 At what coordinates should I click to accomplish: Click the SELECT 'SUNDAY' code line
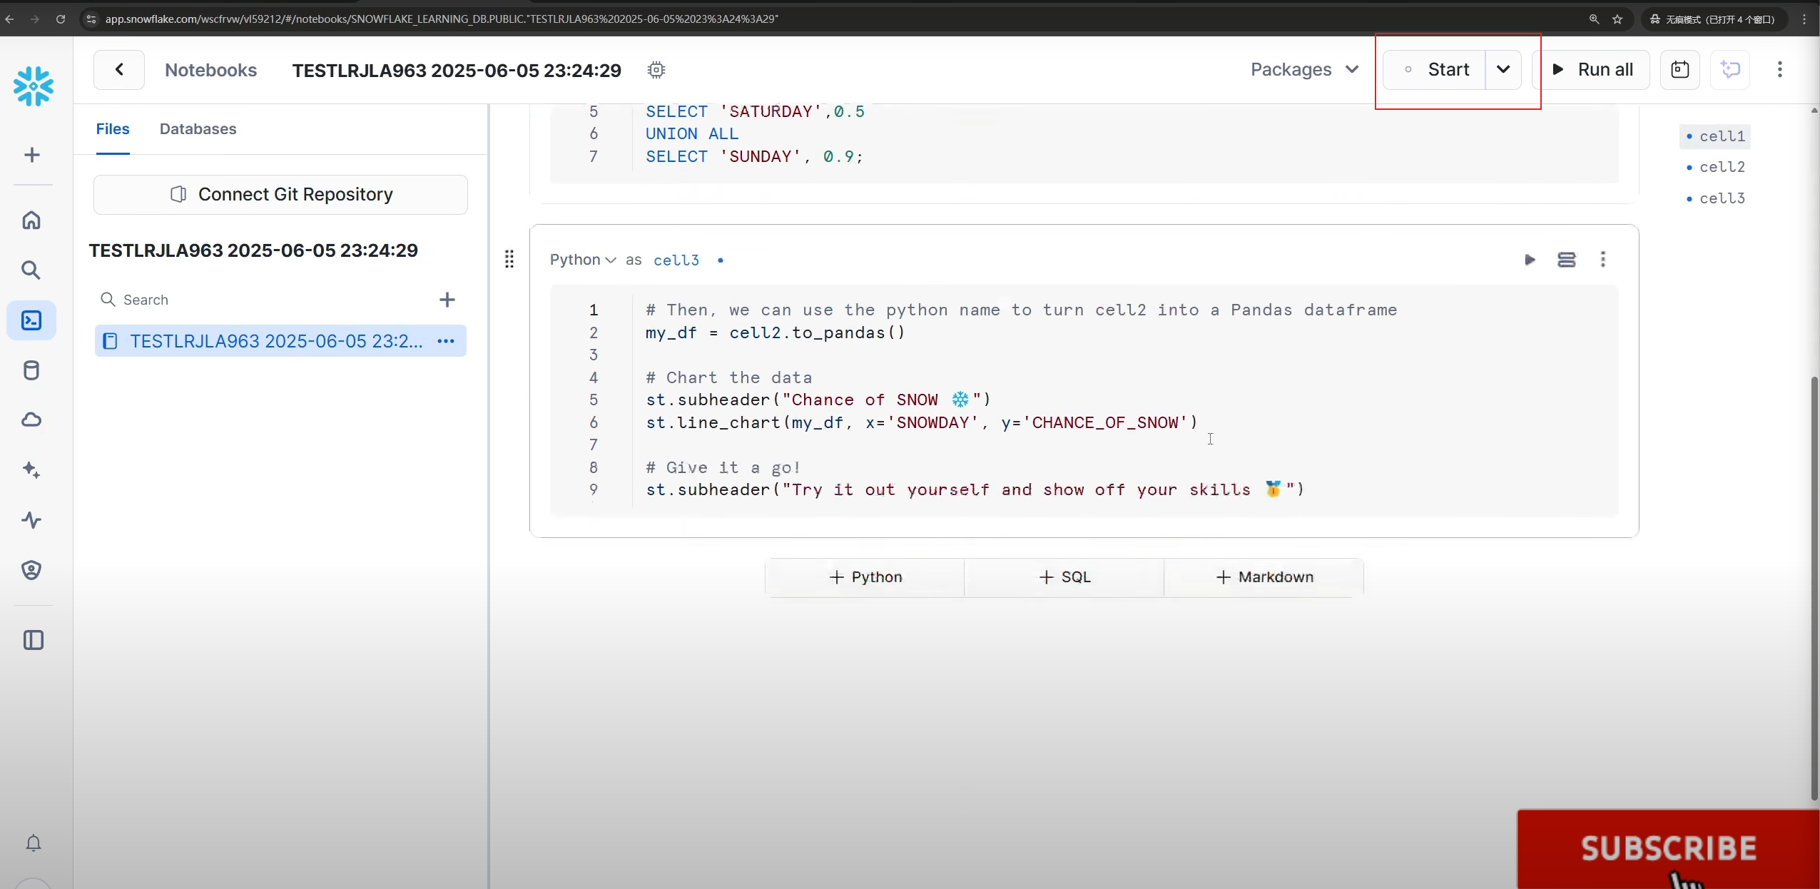[x=754, y=156]
